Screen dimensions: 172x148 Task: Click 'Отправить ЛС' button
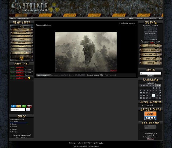pos(150,55)
